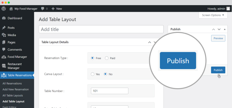Move Publish box down with arrow

pos(219,29)
